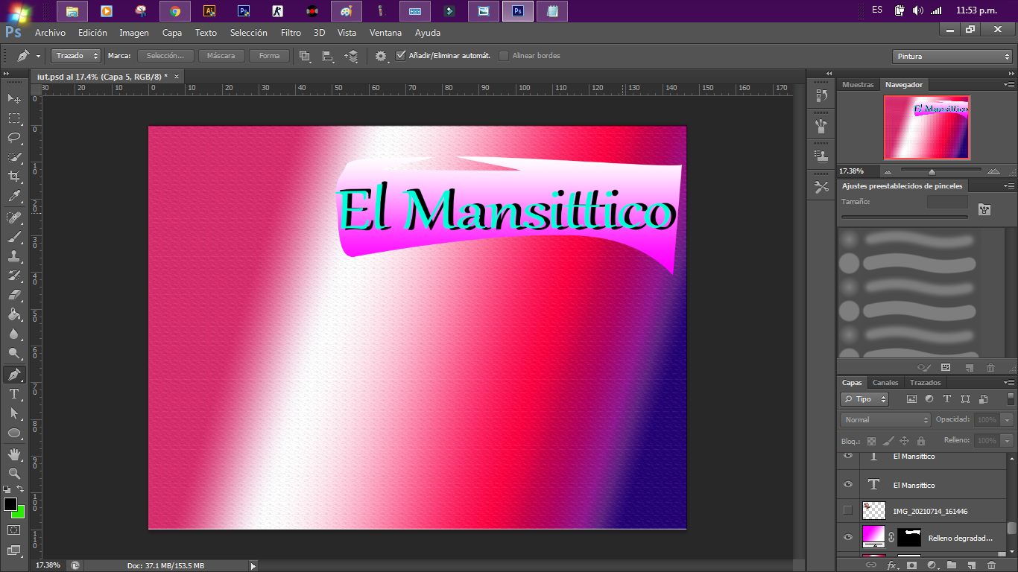Open path arrangement icon in options bar
Screen dimensions: 1018x572
coord(351,56)
